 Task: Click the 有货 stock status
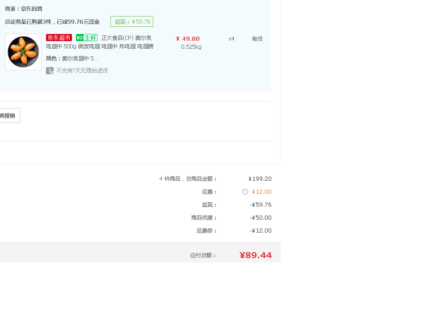click(257, 39)
